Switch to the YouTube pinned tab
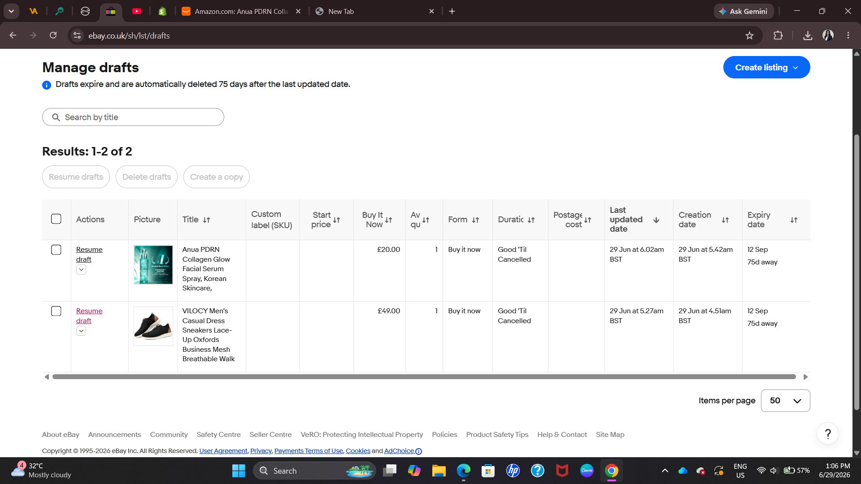The width and height of the screenshot is (861, 484). click(137, 11)
